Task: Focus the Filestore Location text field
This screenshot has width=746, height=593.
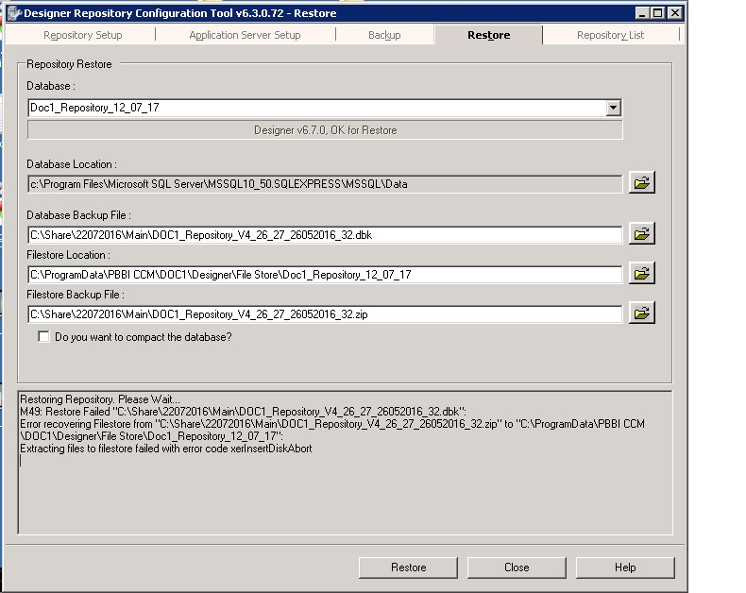Action: [325, 275]
